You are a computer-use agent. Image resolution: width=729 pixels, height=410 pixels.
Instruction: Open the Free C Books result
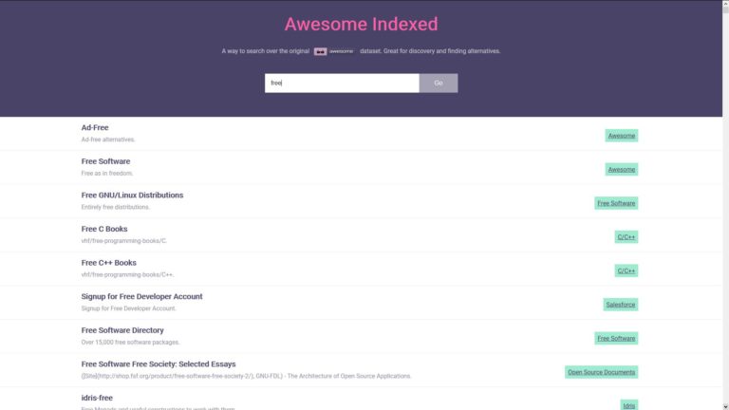click(x=104, y=229)
